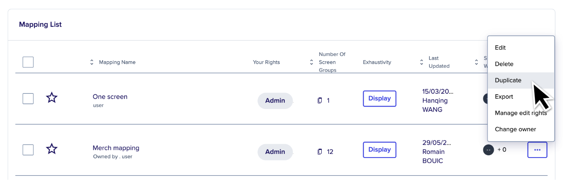The width and height of the screenshot is (563, 187).
Task: Sort by Number Of Screen Groups arrows
Action: coord(311,62)
